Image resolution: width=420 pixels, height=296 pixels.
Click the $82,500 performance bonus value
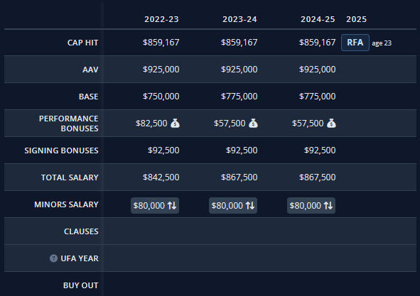point(151,124)
